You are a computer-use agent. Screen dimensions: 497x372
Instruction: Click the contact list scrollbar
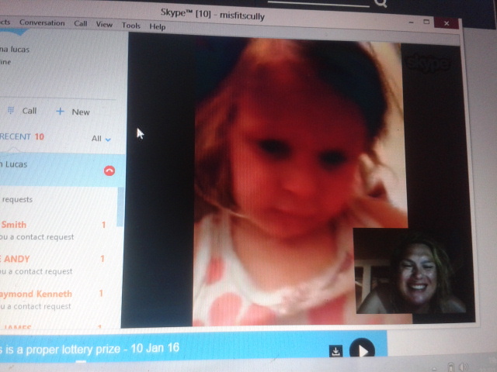pyautogui.click(x=120, y=205)
